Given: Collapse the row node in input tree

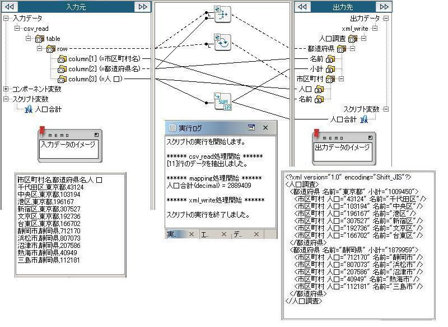Looking at the screenshot, I should (39, 49).
